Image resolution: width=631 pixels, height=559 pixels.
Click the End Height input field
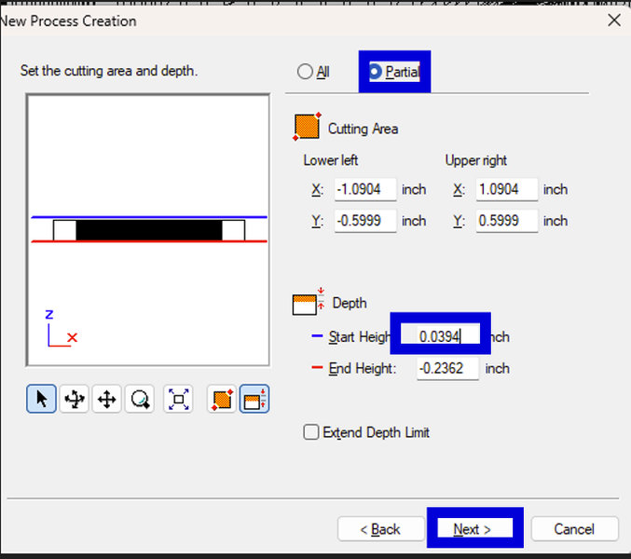[x=447, y=368]
